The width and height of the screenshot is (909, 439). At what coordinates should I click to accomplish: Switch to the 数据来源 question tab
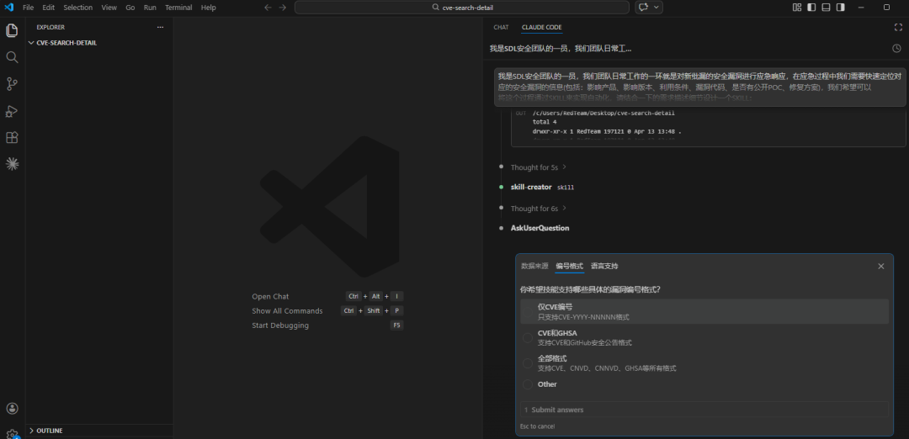tap(534, 267)
